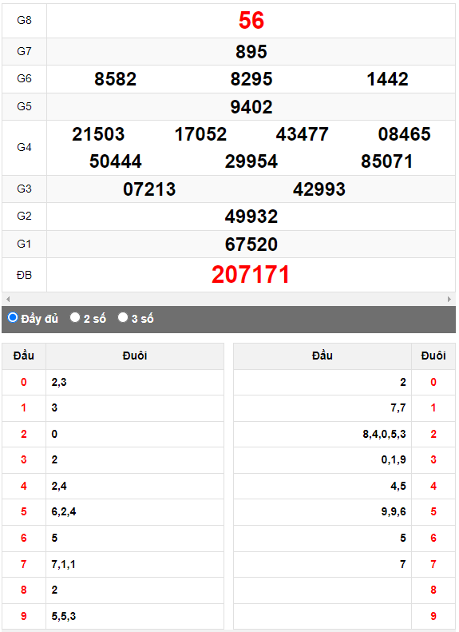Click the G2 prize number 49932
The width and height of the screenshot is (459, 632).
coord(251,217)
